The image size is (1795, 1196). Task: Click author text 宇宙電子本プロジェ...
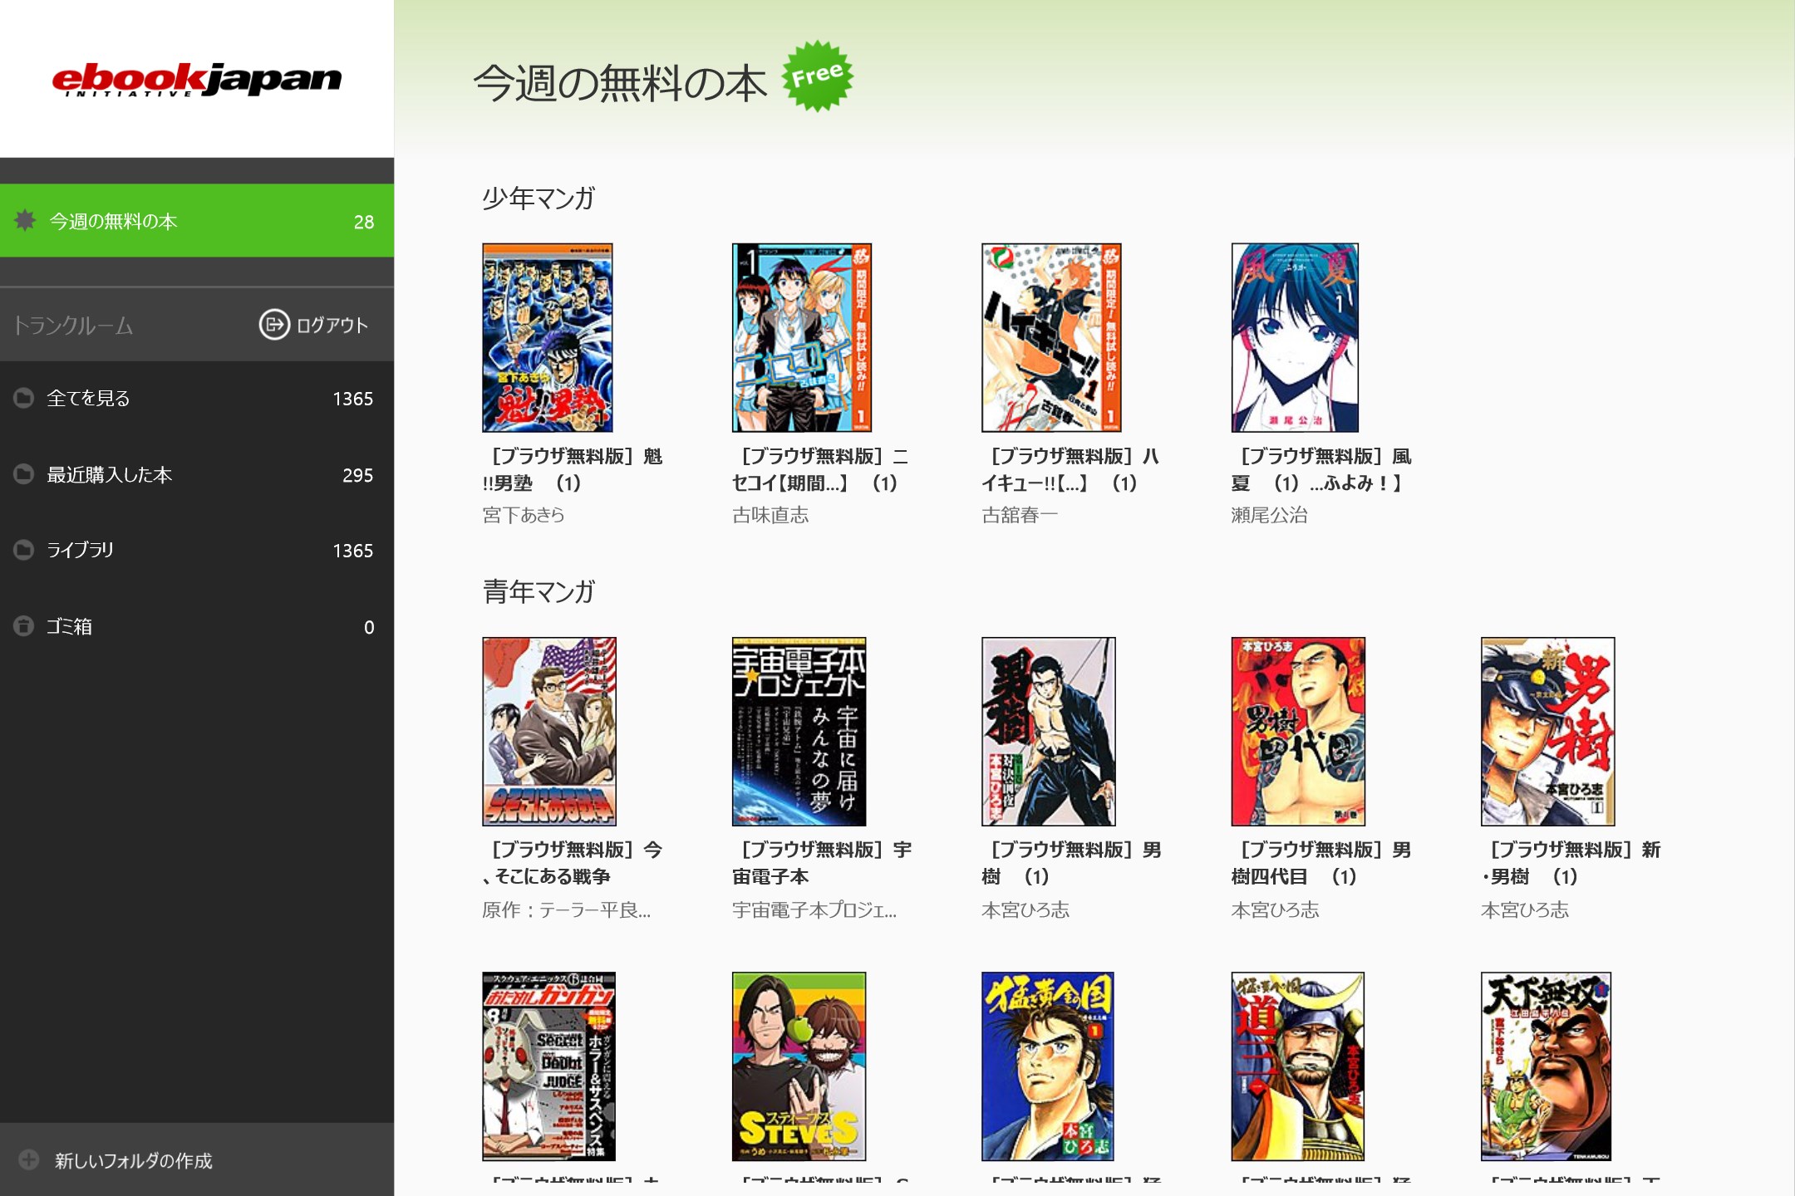[814, 909]
